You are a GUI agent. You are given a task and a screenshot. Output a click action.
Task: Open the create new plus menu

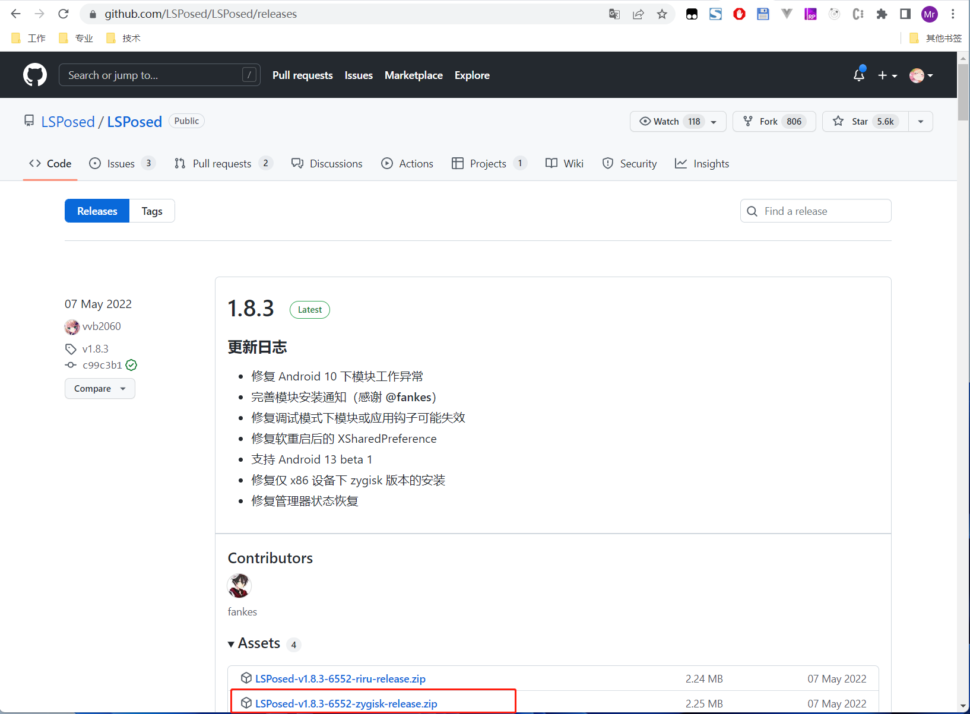[x=887, y=75]
